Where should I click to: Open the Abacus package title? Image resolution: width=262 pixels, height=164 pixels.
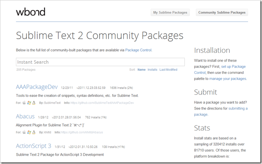(x=25, y=116)
